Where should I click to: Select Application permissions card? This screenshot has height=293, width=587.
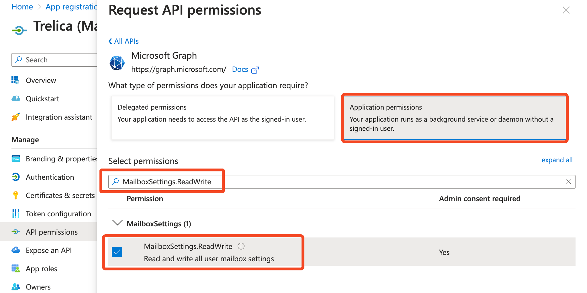click(455, 118)
